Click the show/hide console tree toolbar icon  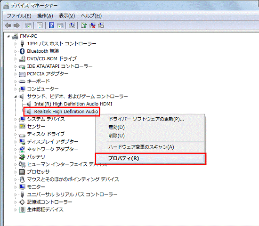(x=28, y=25)
